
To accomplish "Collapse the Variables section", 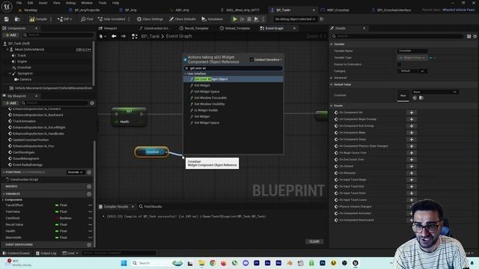I will click(4, 194).
